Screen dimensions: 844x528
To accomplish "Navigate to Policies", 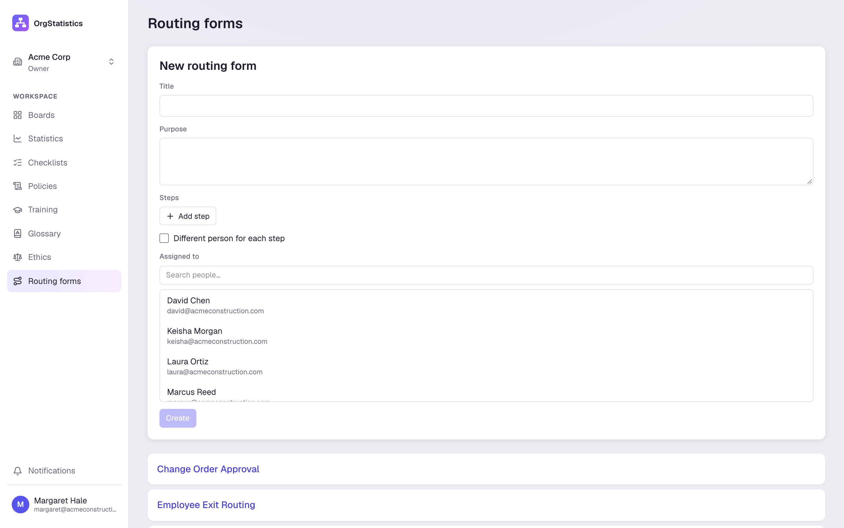I will [x=64, y=186].
